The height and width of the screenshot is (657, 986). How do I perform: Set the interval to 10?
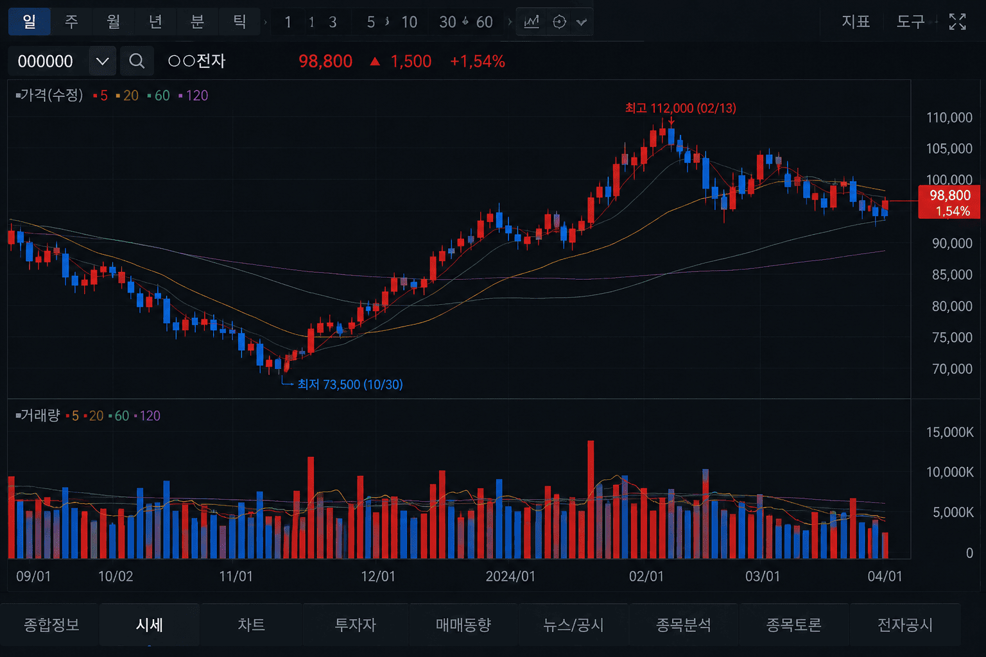(409, 22)
